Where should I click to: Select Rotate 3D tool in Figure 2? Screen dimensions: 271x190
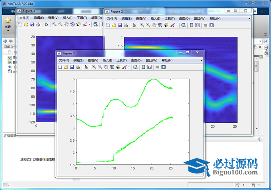point(160,25)
